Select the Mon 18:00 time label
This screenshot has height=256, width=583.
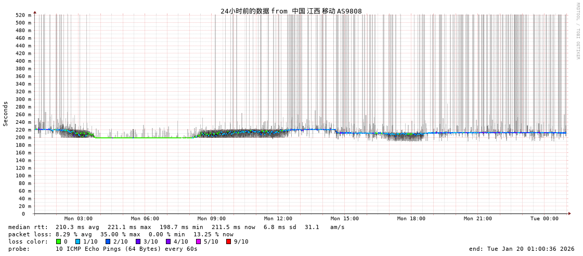411,219
